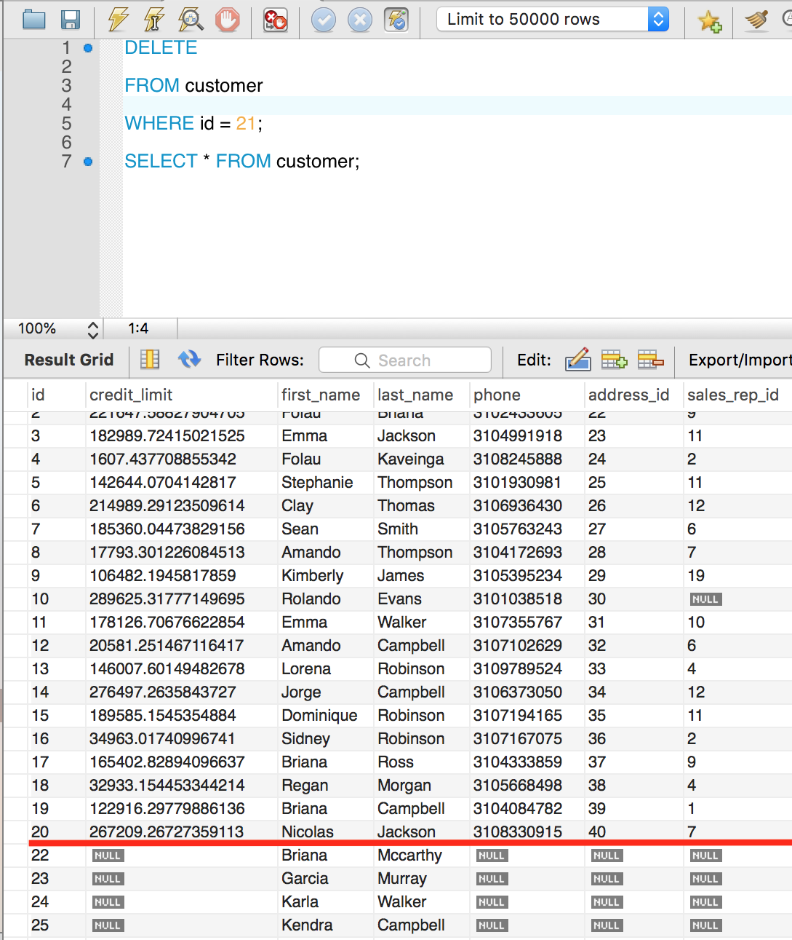
Task: Select first name cell Dominique
Action: [x=319, y=715]
